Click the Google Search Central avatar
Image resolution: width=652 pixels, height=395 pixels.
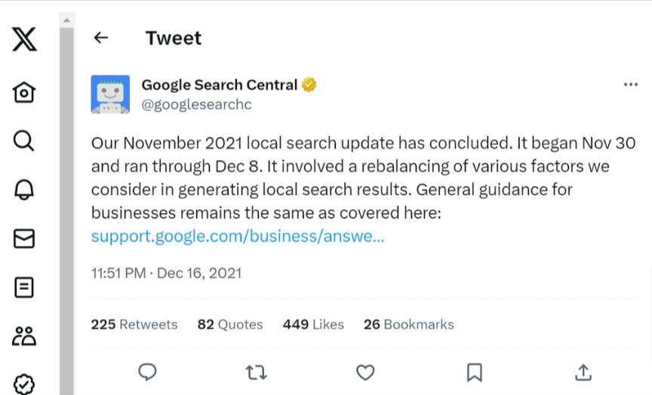tap(110, 94)
